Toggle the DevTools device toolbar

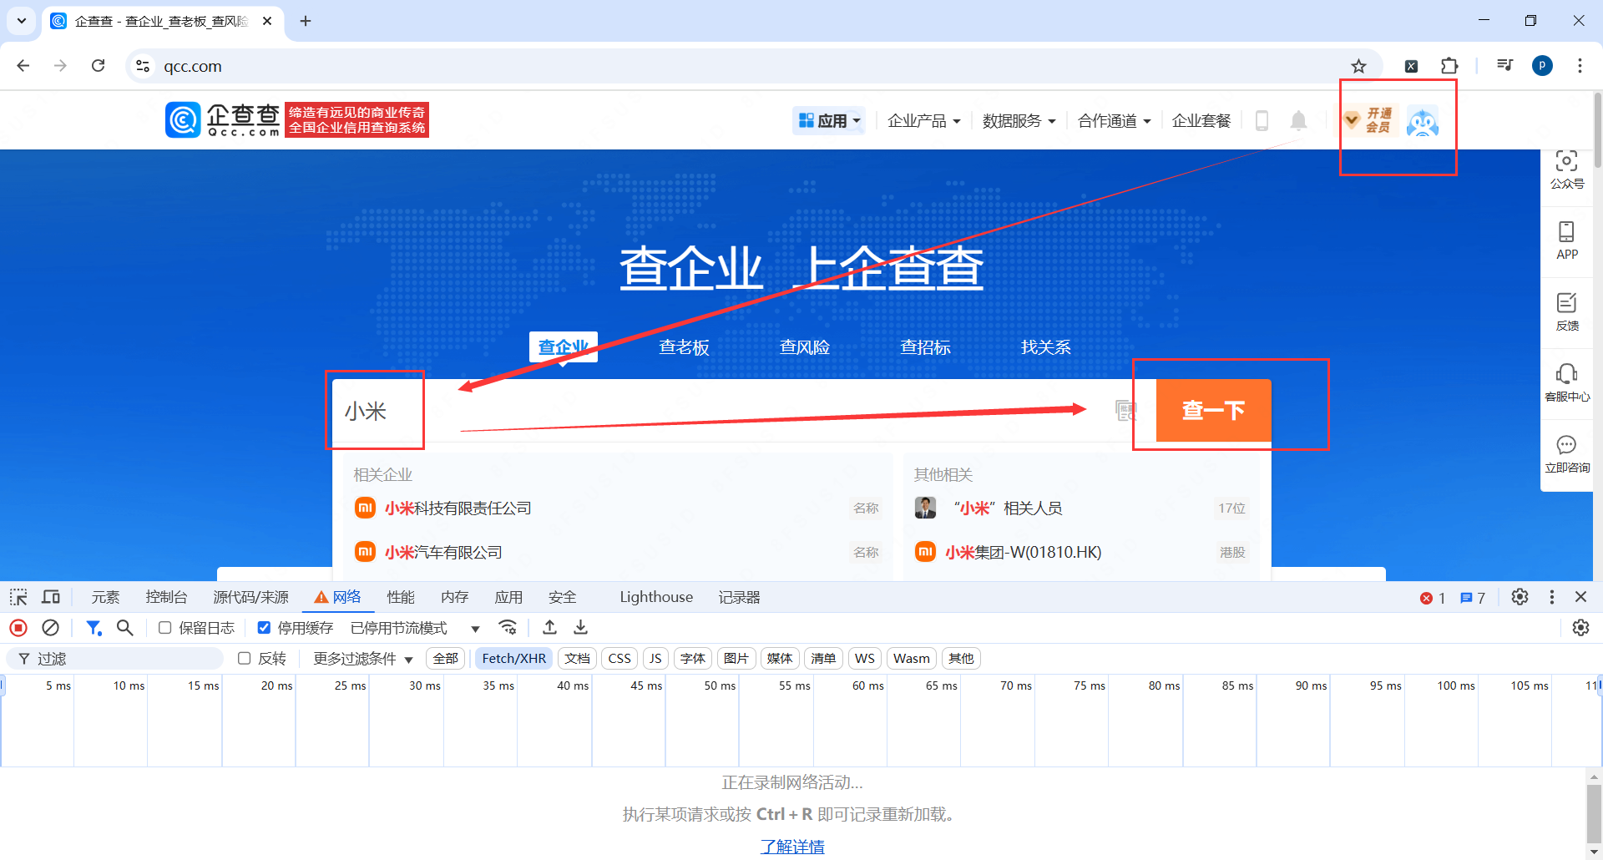tap(51, 597)
